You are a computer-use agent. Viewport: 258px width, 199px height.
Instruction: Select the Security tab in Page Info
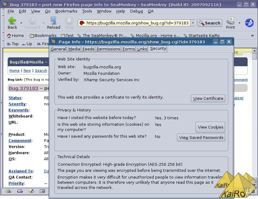[x=158, y=49]
